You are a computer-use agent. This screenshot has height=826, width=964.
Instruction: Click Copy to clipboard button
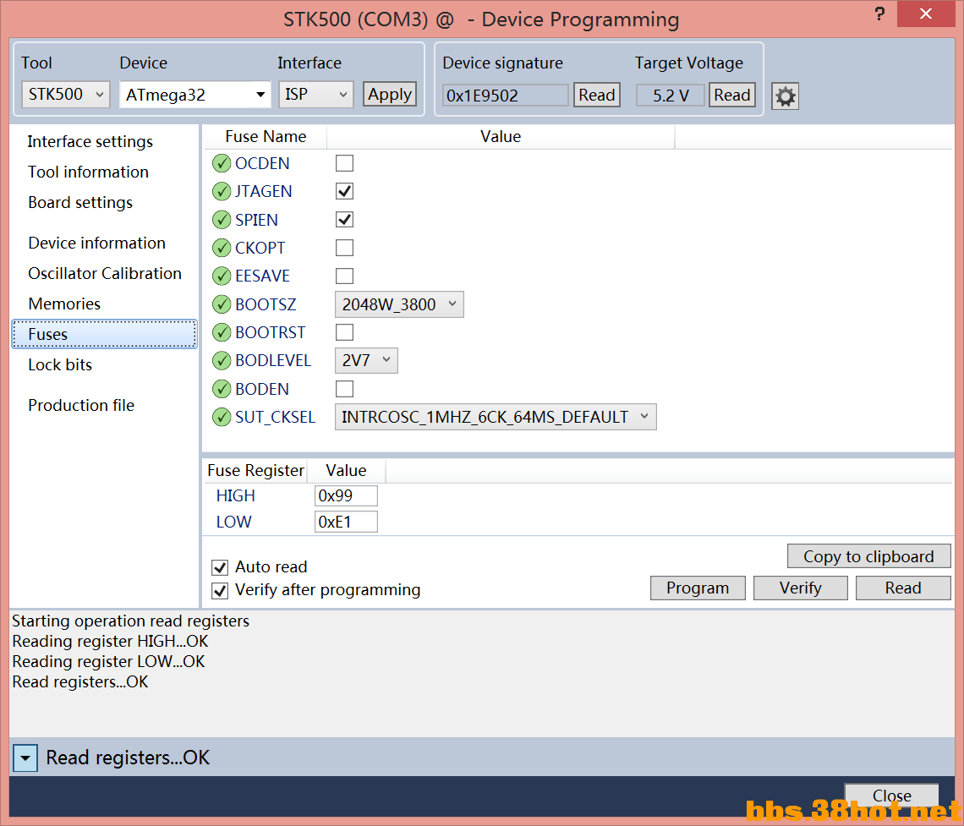tap(868, 557)
